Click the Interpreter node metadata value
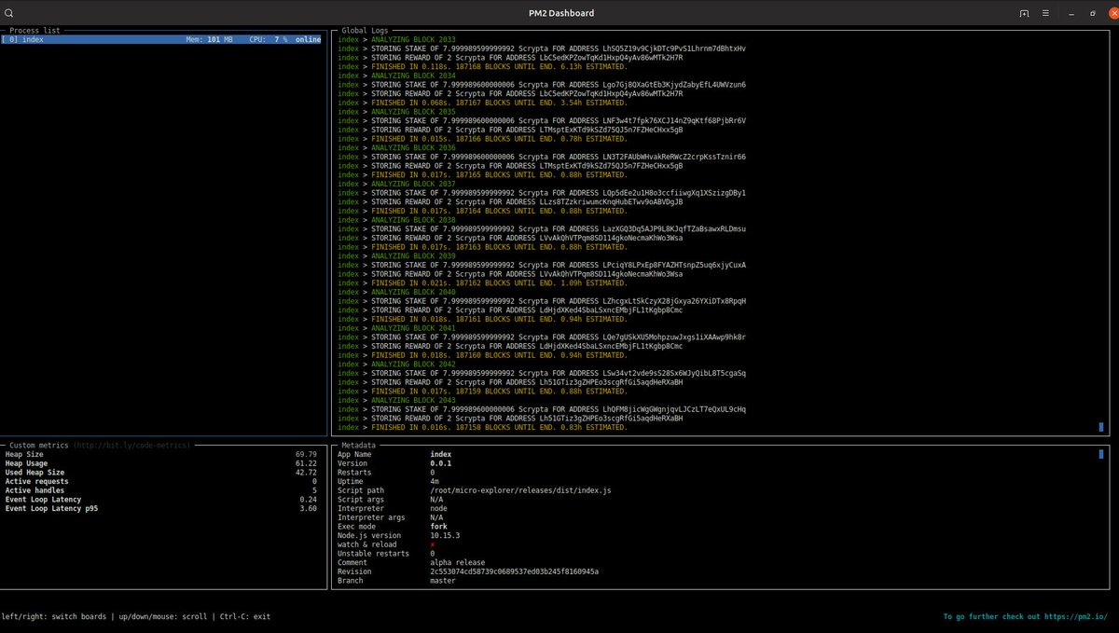The image size is (1119, 633). tap(438, 508)
